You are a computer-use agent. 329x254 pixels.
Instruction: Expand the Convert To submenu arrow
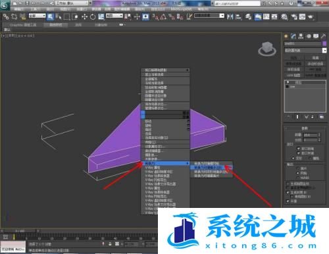click(187, 163)
